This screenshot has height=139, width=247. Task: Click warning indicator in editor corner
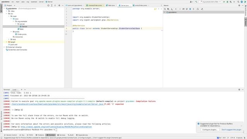tap(155, 9)
